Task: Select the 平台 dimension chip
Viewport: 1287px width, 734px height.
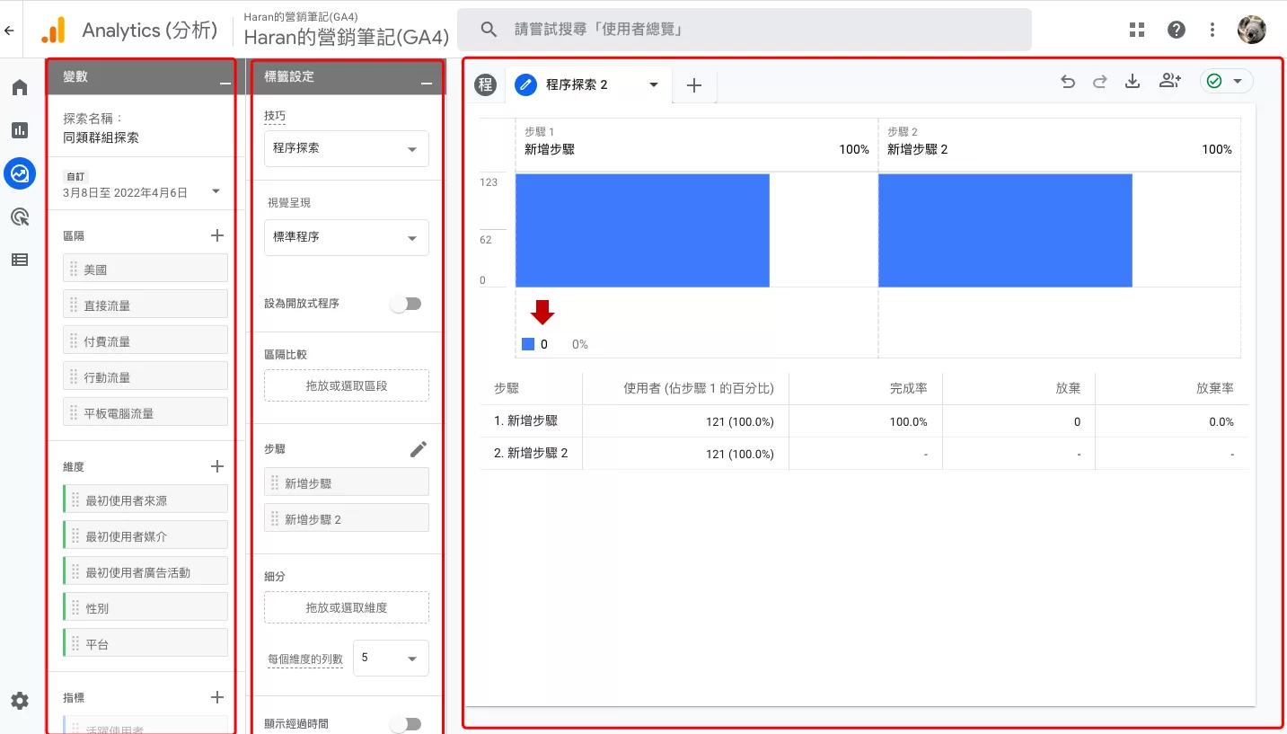Action: click(145, 643)
